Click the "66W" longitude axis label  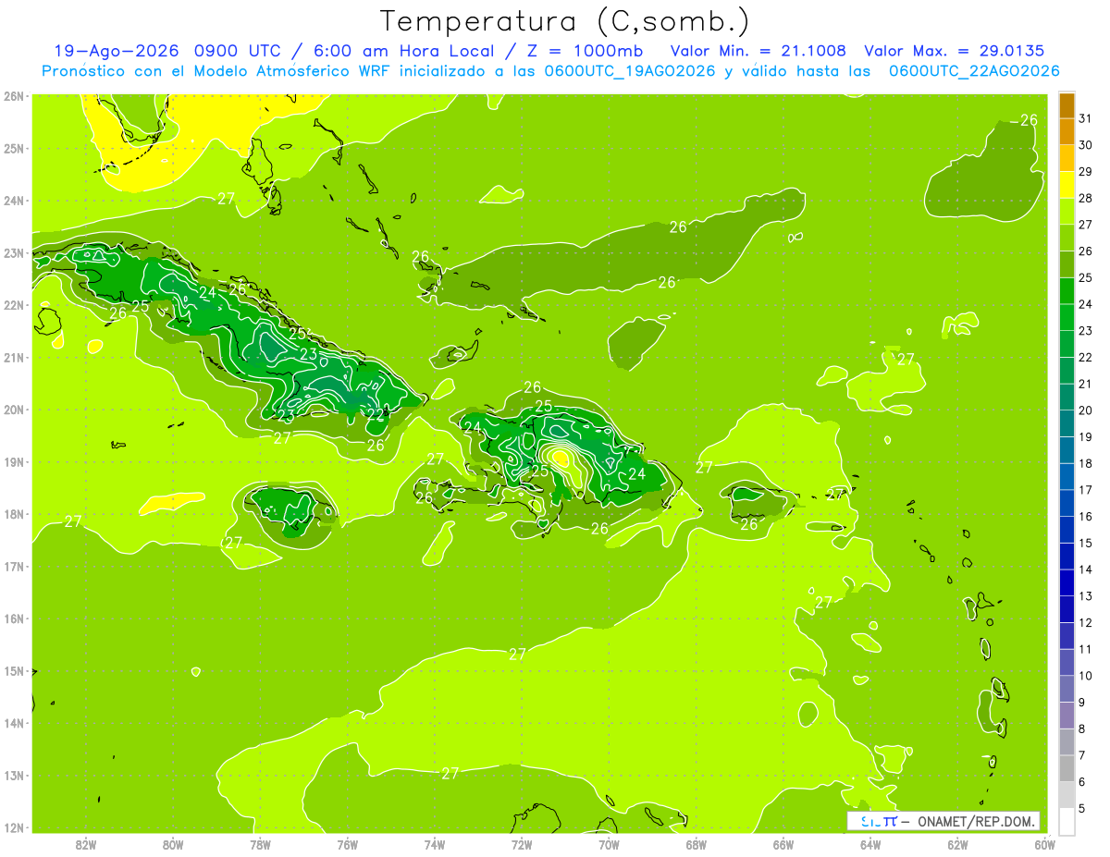(x=783, y=844)
